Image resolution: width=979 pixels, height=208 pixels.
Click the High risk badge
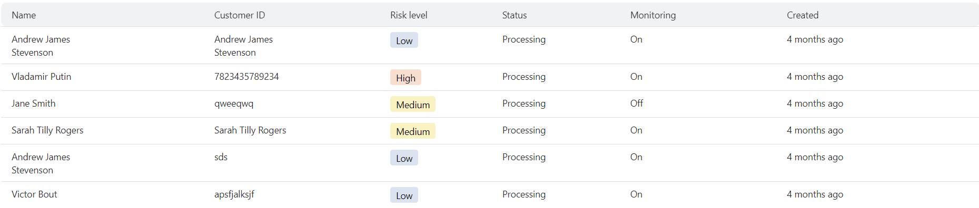(406, 78)
